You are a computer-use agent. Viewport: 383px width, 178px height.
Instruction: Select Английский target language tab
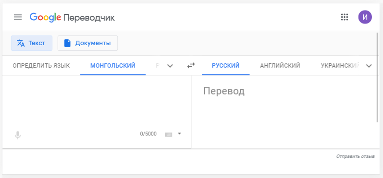point(280,66)
